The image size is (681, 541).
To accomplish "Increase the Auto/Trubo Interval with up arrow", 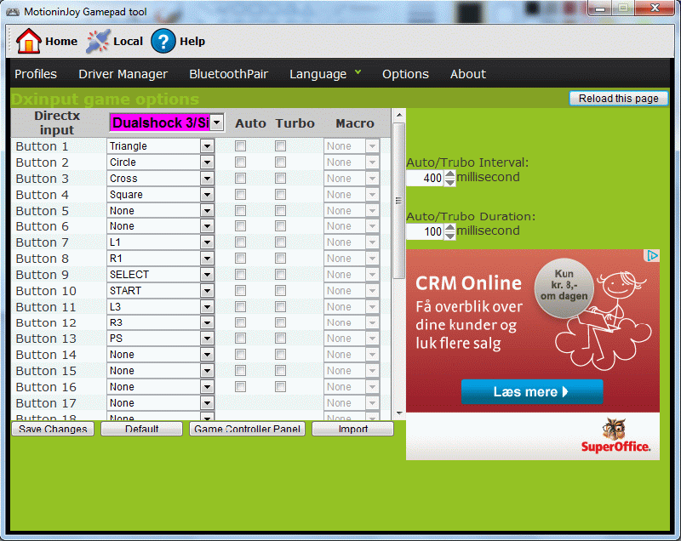I will tap(450, 174).
